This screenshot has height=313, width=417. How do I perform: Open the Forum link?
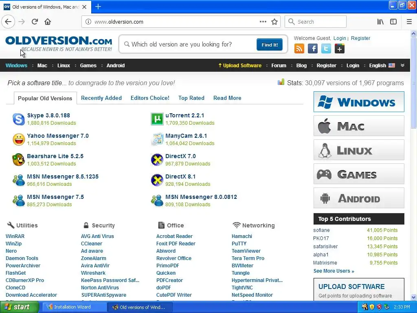[279, 66]
